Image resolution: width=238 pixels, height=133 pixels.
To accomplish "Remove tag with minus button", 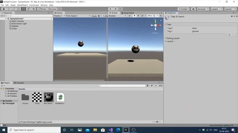I will point(233,35).
